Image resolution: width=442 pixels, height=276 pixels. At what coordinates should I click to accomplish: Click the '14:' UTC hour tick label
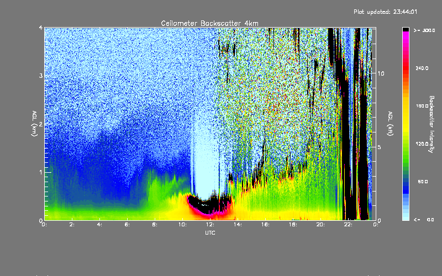coord(238,225)
